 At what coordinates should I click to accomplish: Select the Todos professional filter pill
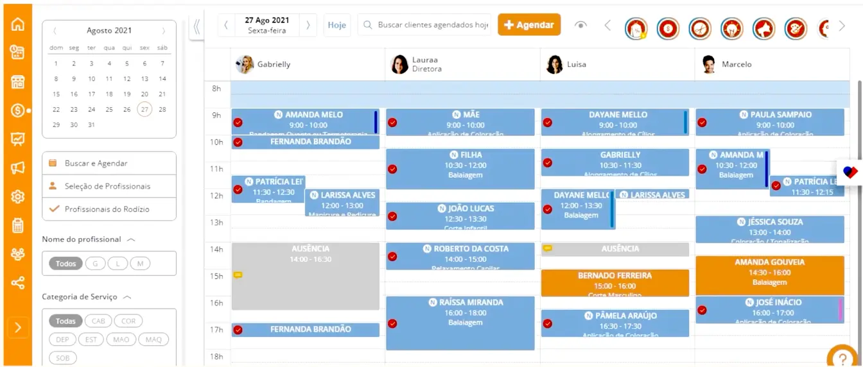[x=65, y=264]
